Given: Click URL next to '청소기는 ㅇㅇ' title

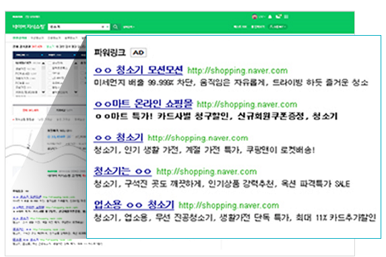Looking at the screenshot, I should [207, 172].
